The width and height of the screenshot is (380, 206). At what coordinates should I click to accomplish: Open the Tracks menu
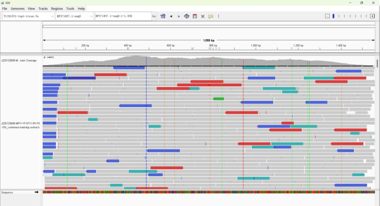pyautogui.click(x=43, y=8)
